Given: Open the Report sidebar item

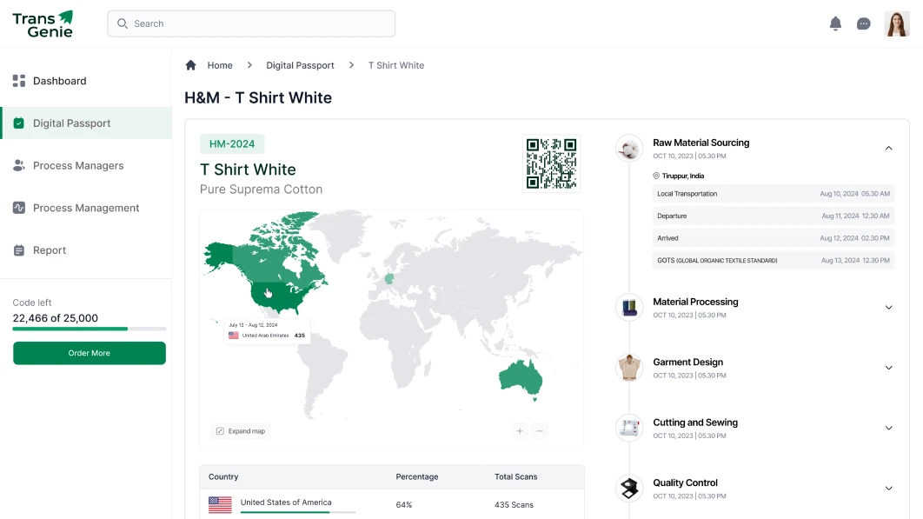Looking at the screenshot, I should (86, 250).
